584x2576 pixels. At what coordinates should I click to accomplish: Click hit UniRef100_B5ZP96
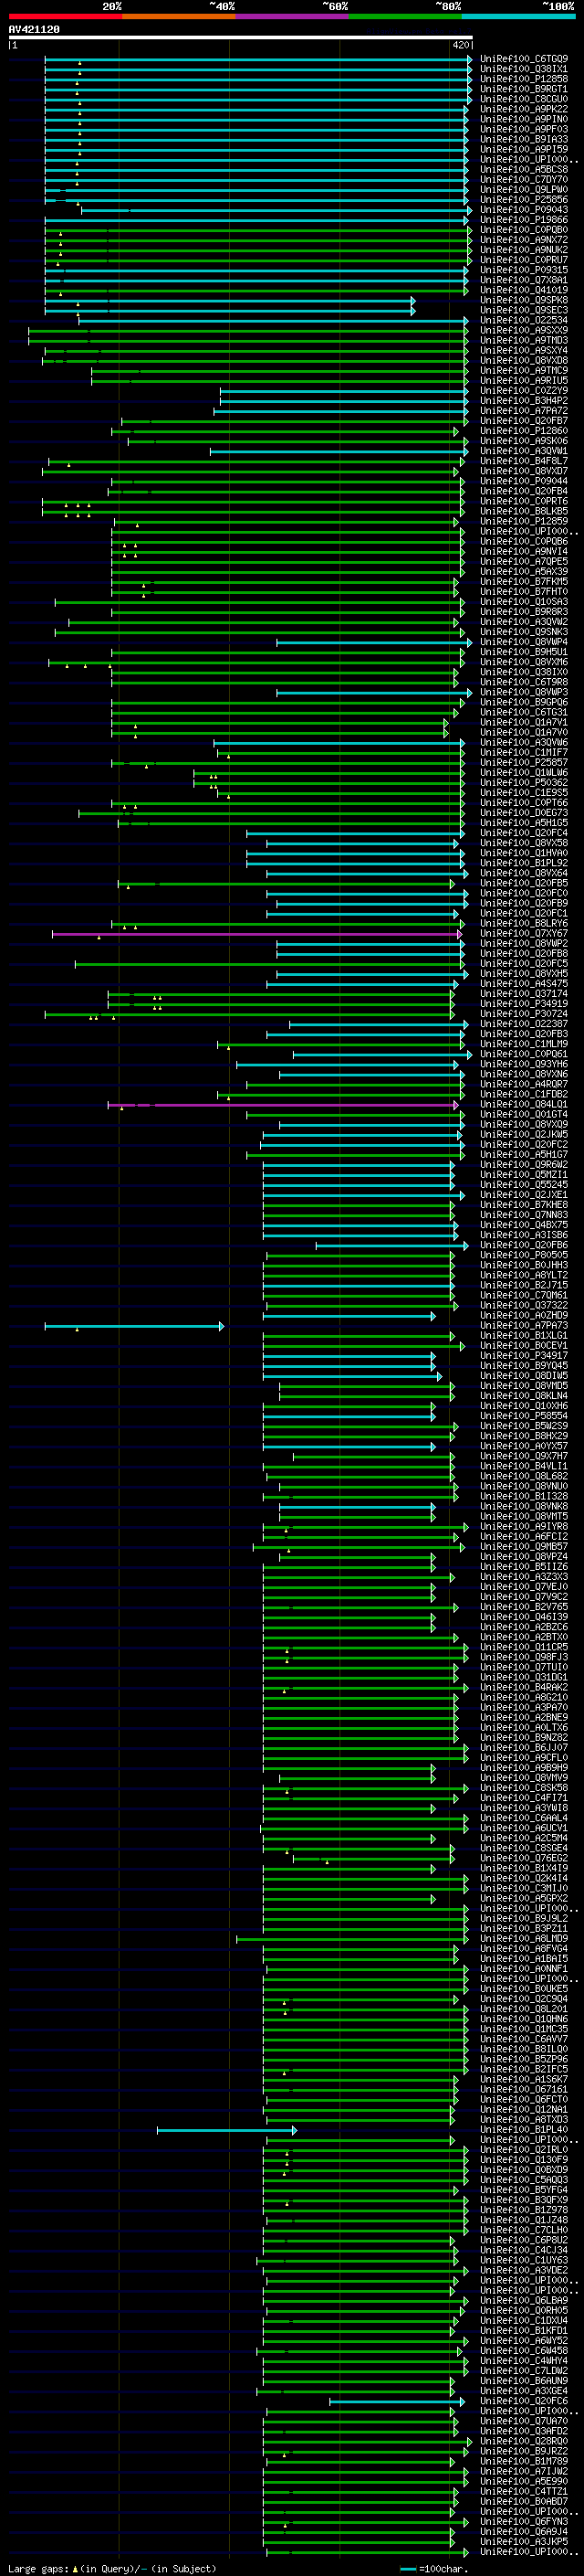(x=524, y=2060)
